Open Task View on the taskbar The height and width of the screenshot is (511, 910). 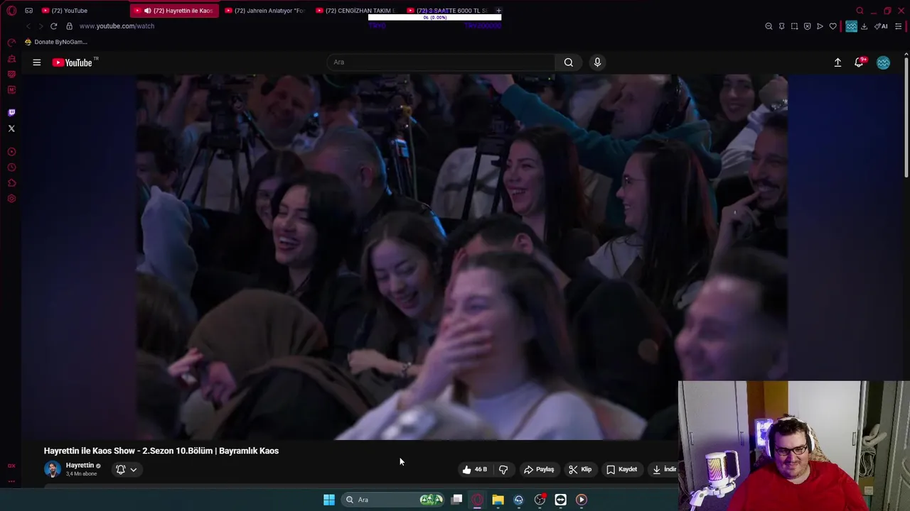point(456,500)
